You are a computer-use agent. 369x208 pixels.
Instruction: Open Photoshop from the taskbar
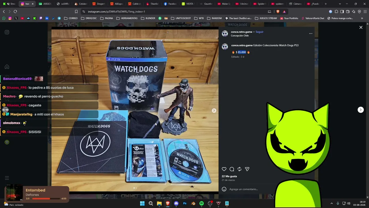185,203
